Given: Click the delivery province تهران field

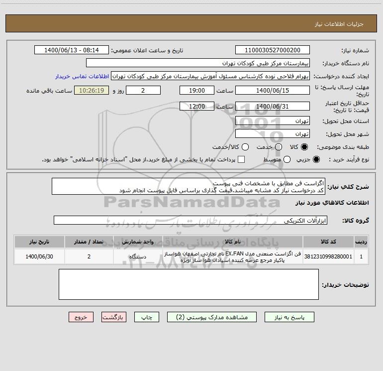Looking at the screenshot, I should [272, 121].
